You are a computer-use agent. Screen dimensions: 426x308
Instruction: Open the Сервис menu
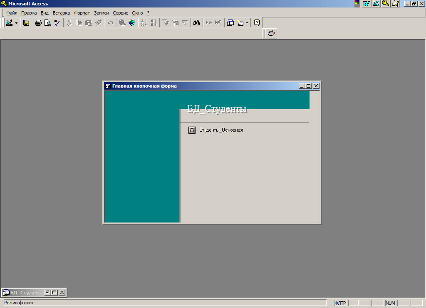tap(120, 13)
